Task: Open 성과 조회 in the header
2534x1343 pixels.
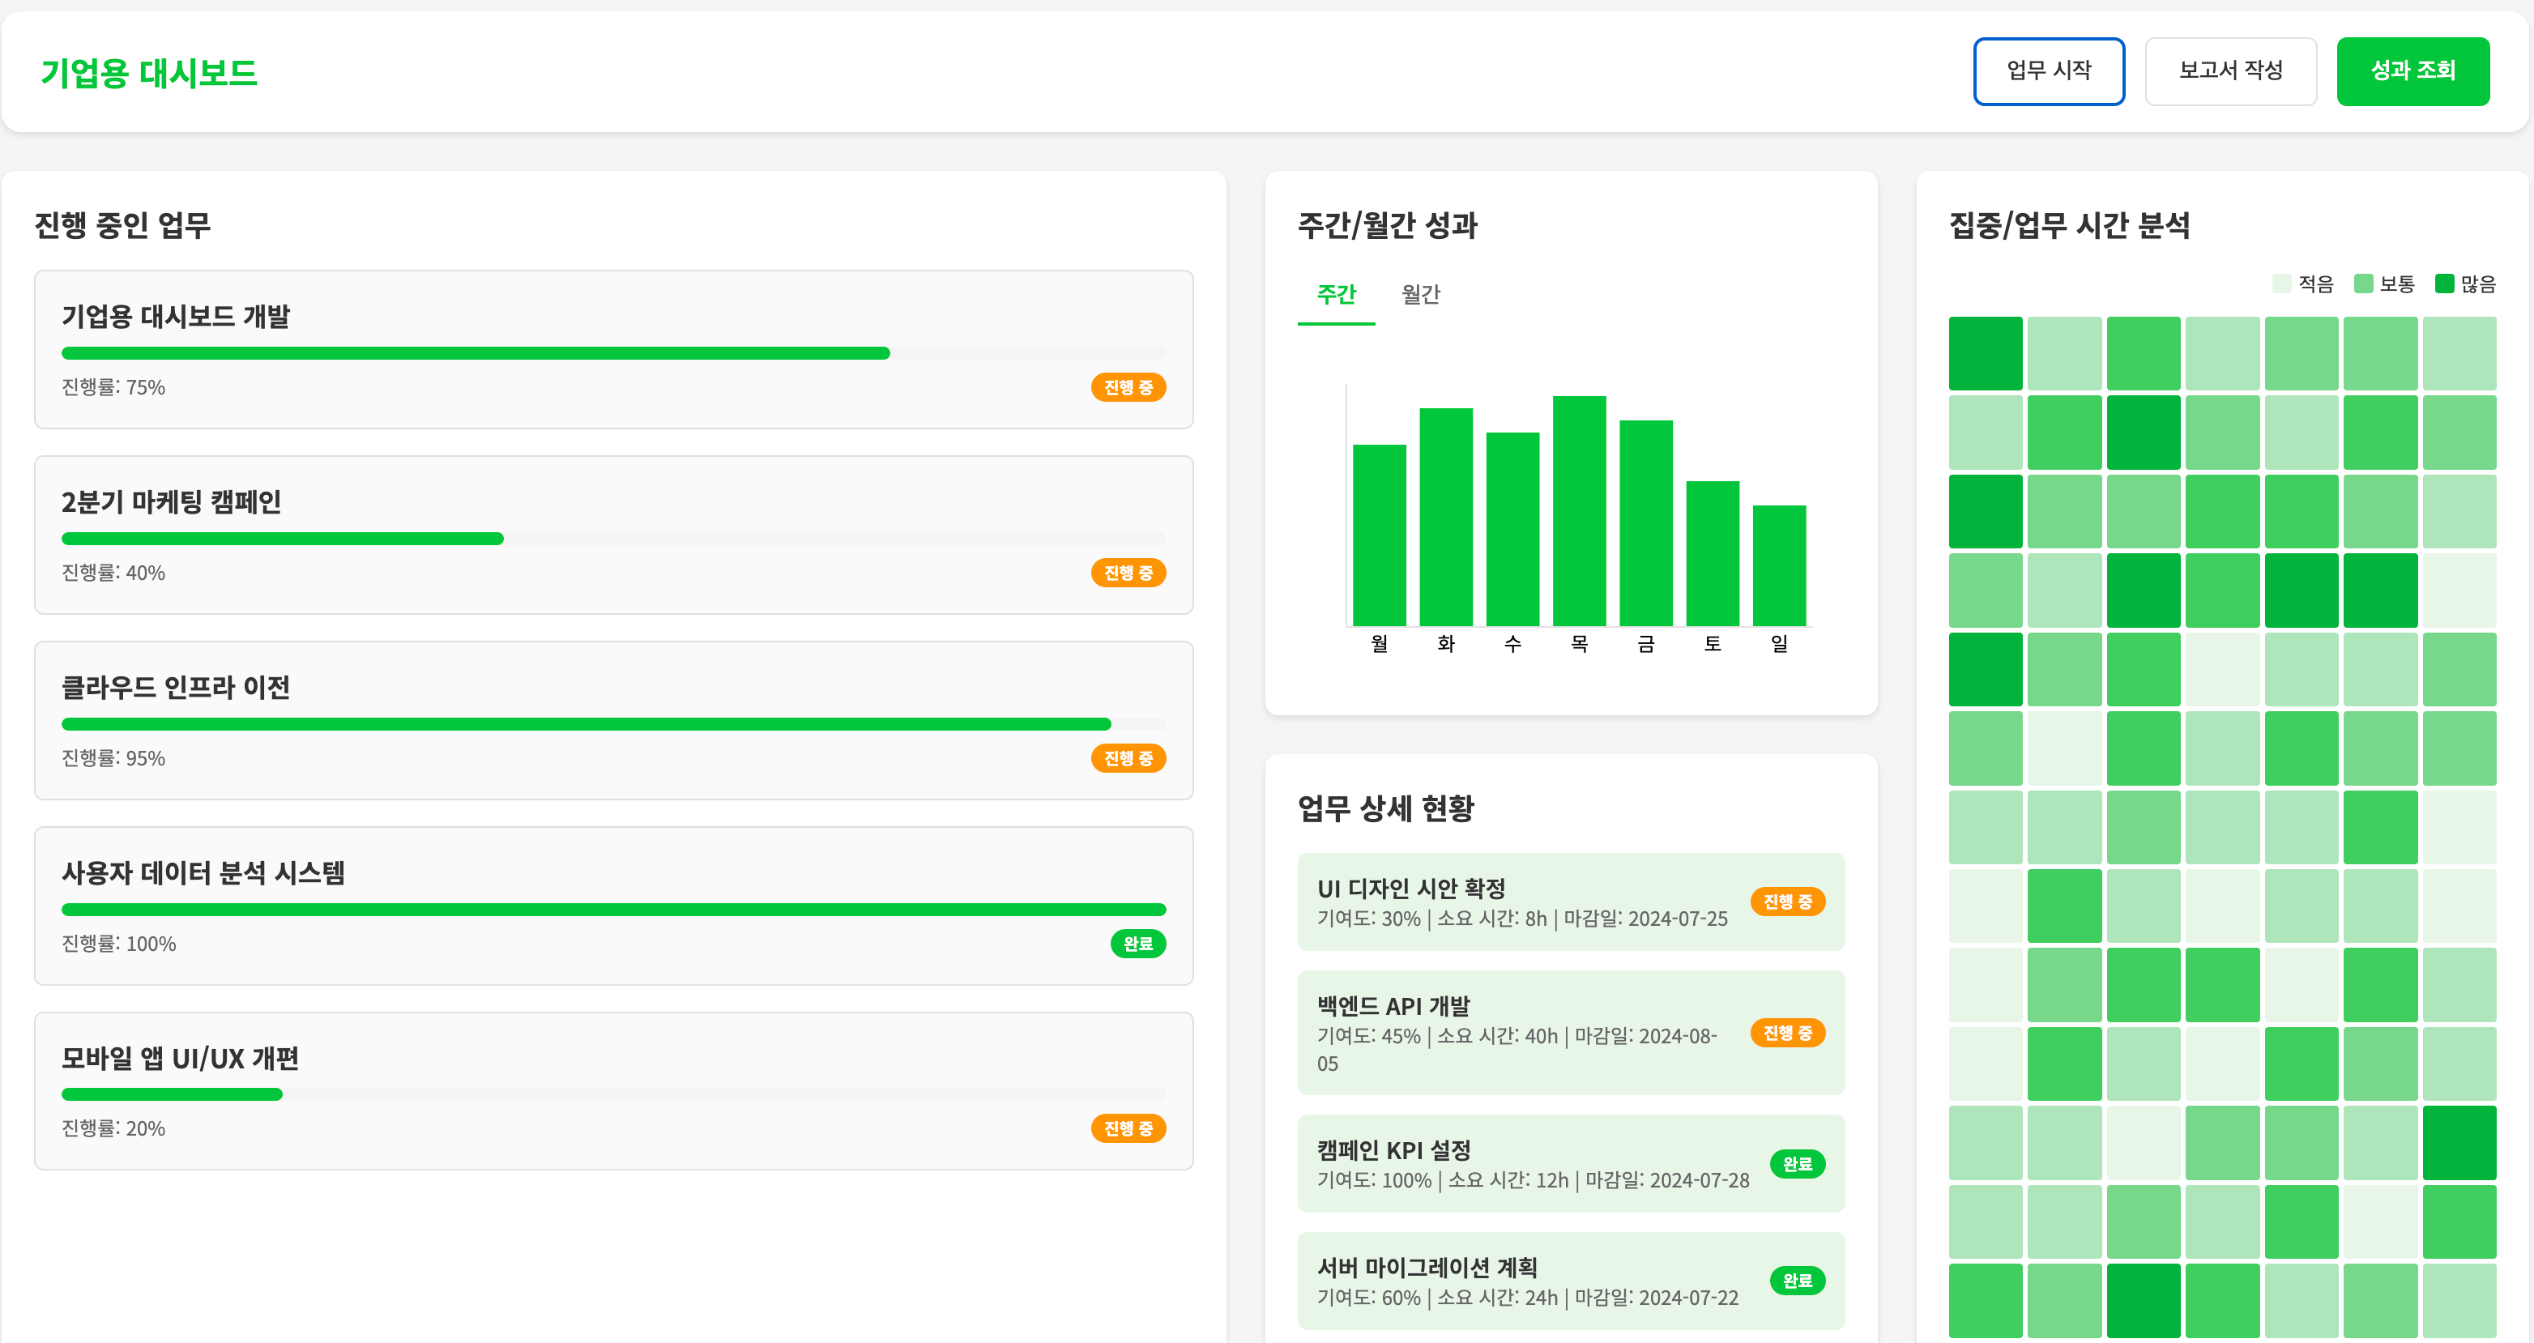Action: (x=2412, y=70)
